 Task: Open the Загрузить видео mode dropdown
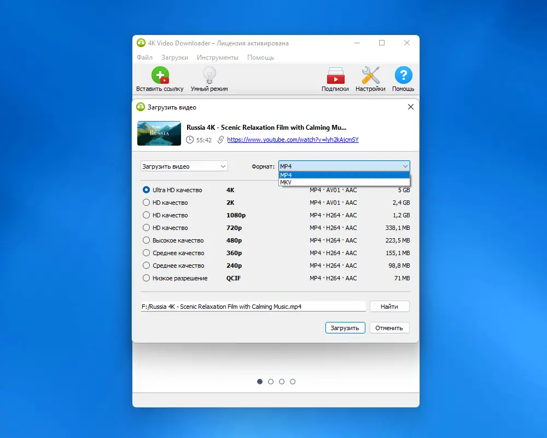pyautogui.click(x=184, y=166)
